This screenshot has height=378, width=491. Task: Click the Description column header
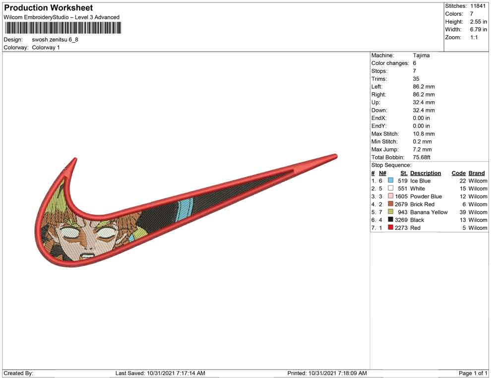[425, 173]
